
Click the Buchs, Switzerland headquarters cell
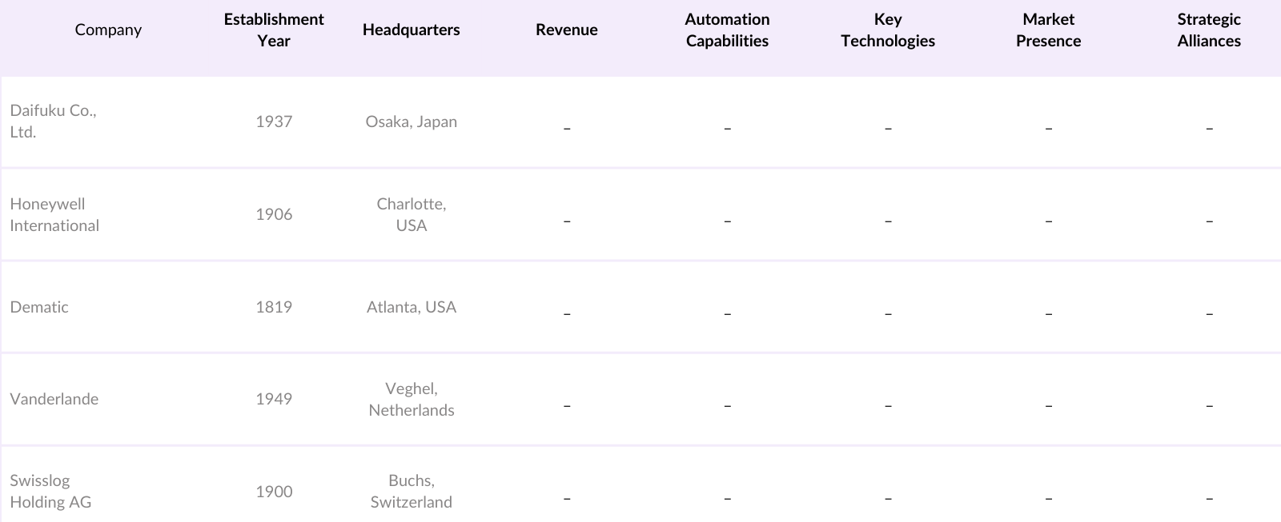point(411,491)
